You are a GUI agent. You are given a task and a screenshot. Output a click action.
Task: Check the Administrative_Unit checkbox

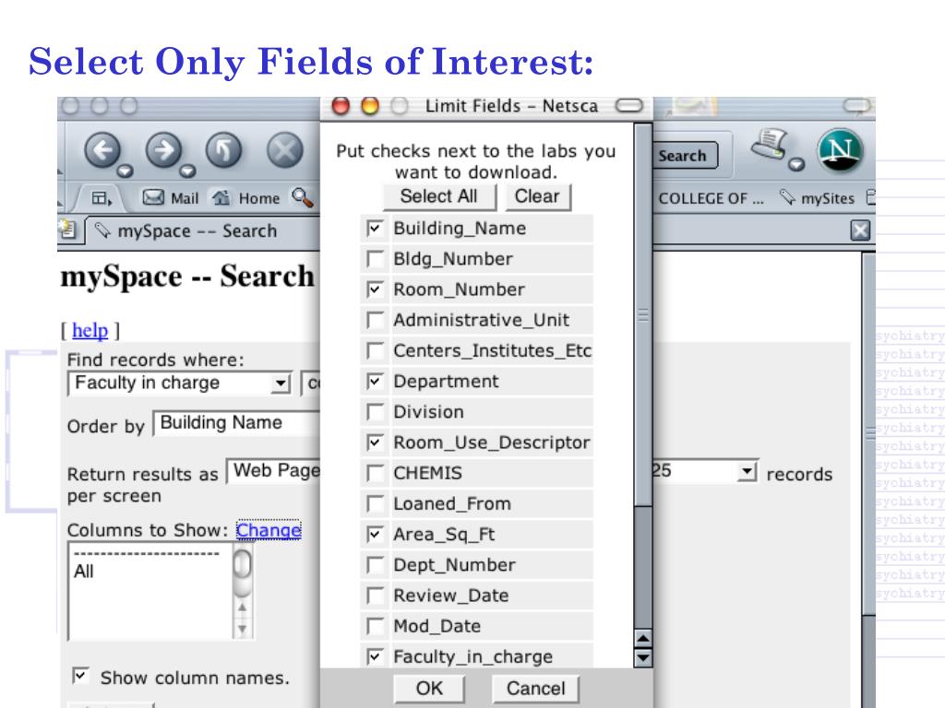[x=375, y=320]
